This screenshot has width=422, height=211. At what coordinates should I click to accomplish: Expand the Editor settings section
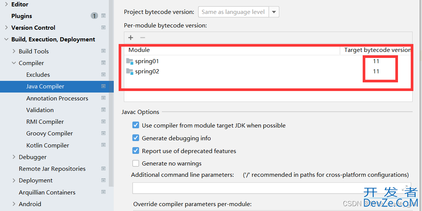point(6,4)
